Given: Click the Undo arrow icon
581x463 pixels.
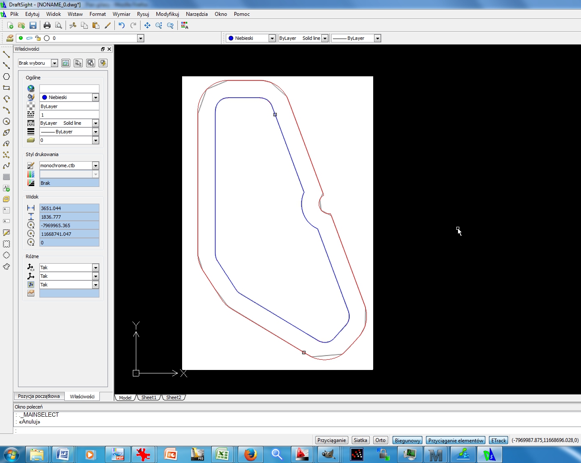Looking at the screenshot, I should pos(122,25).
